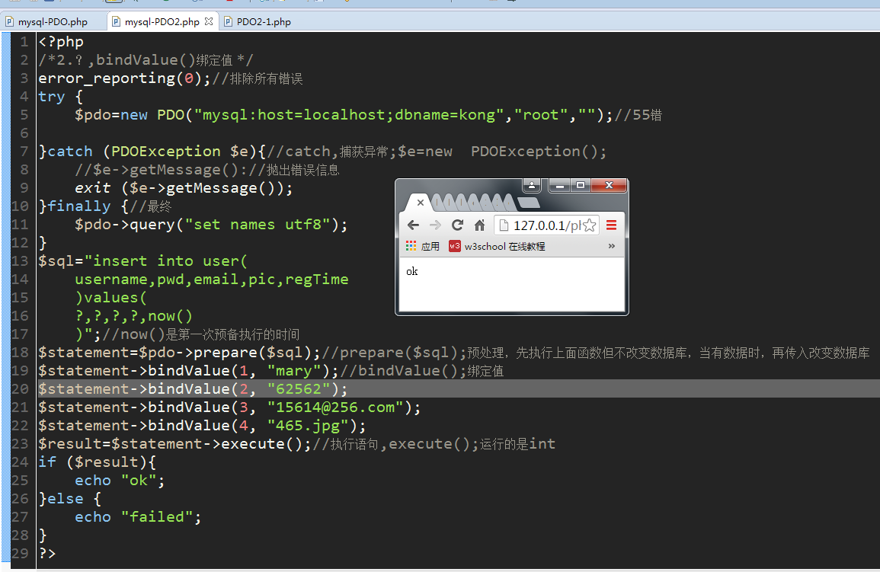Click "$sql=" at the insert statement

(x=61, y=260)
